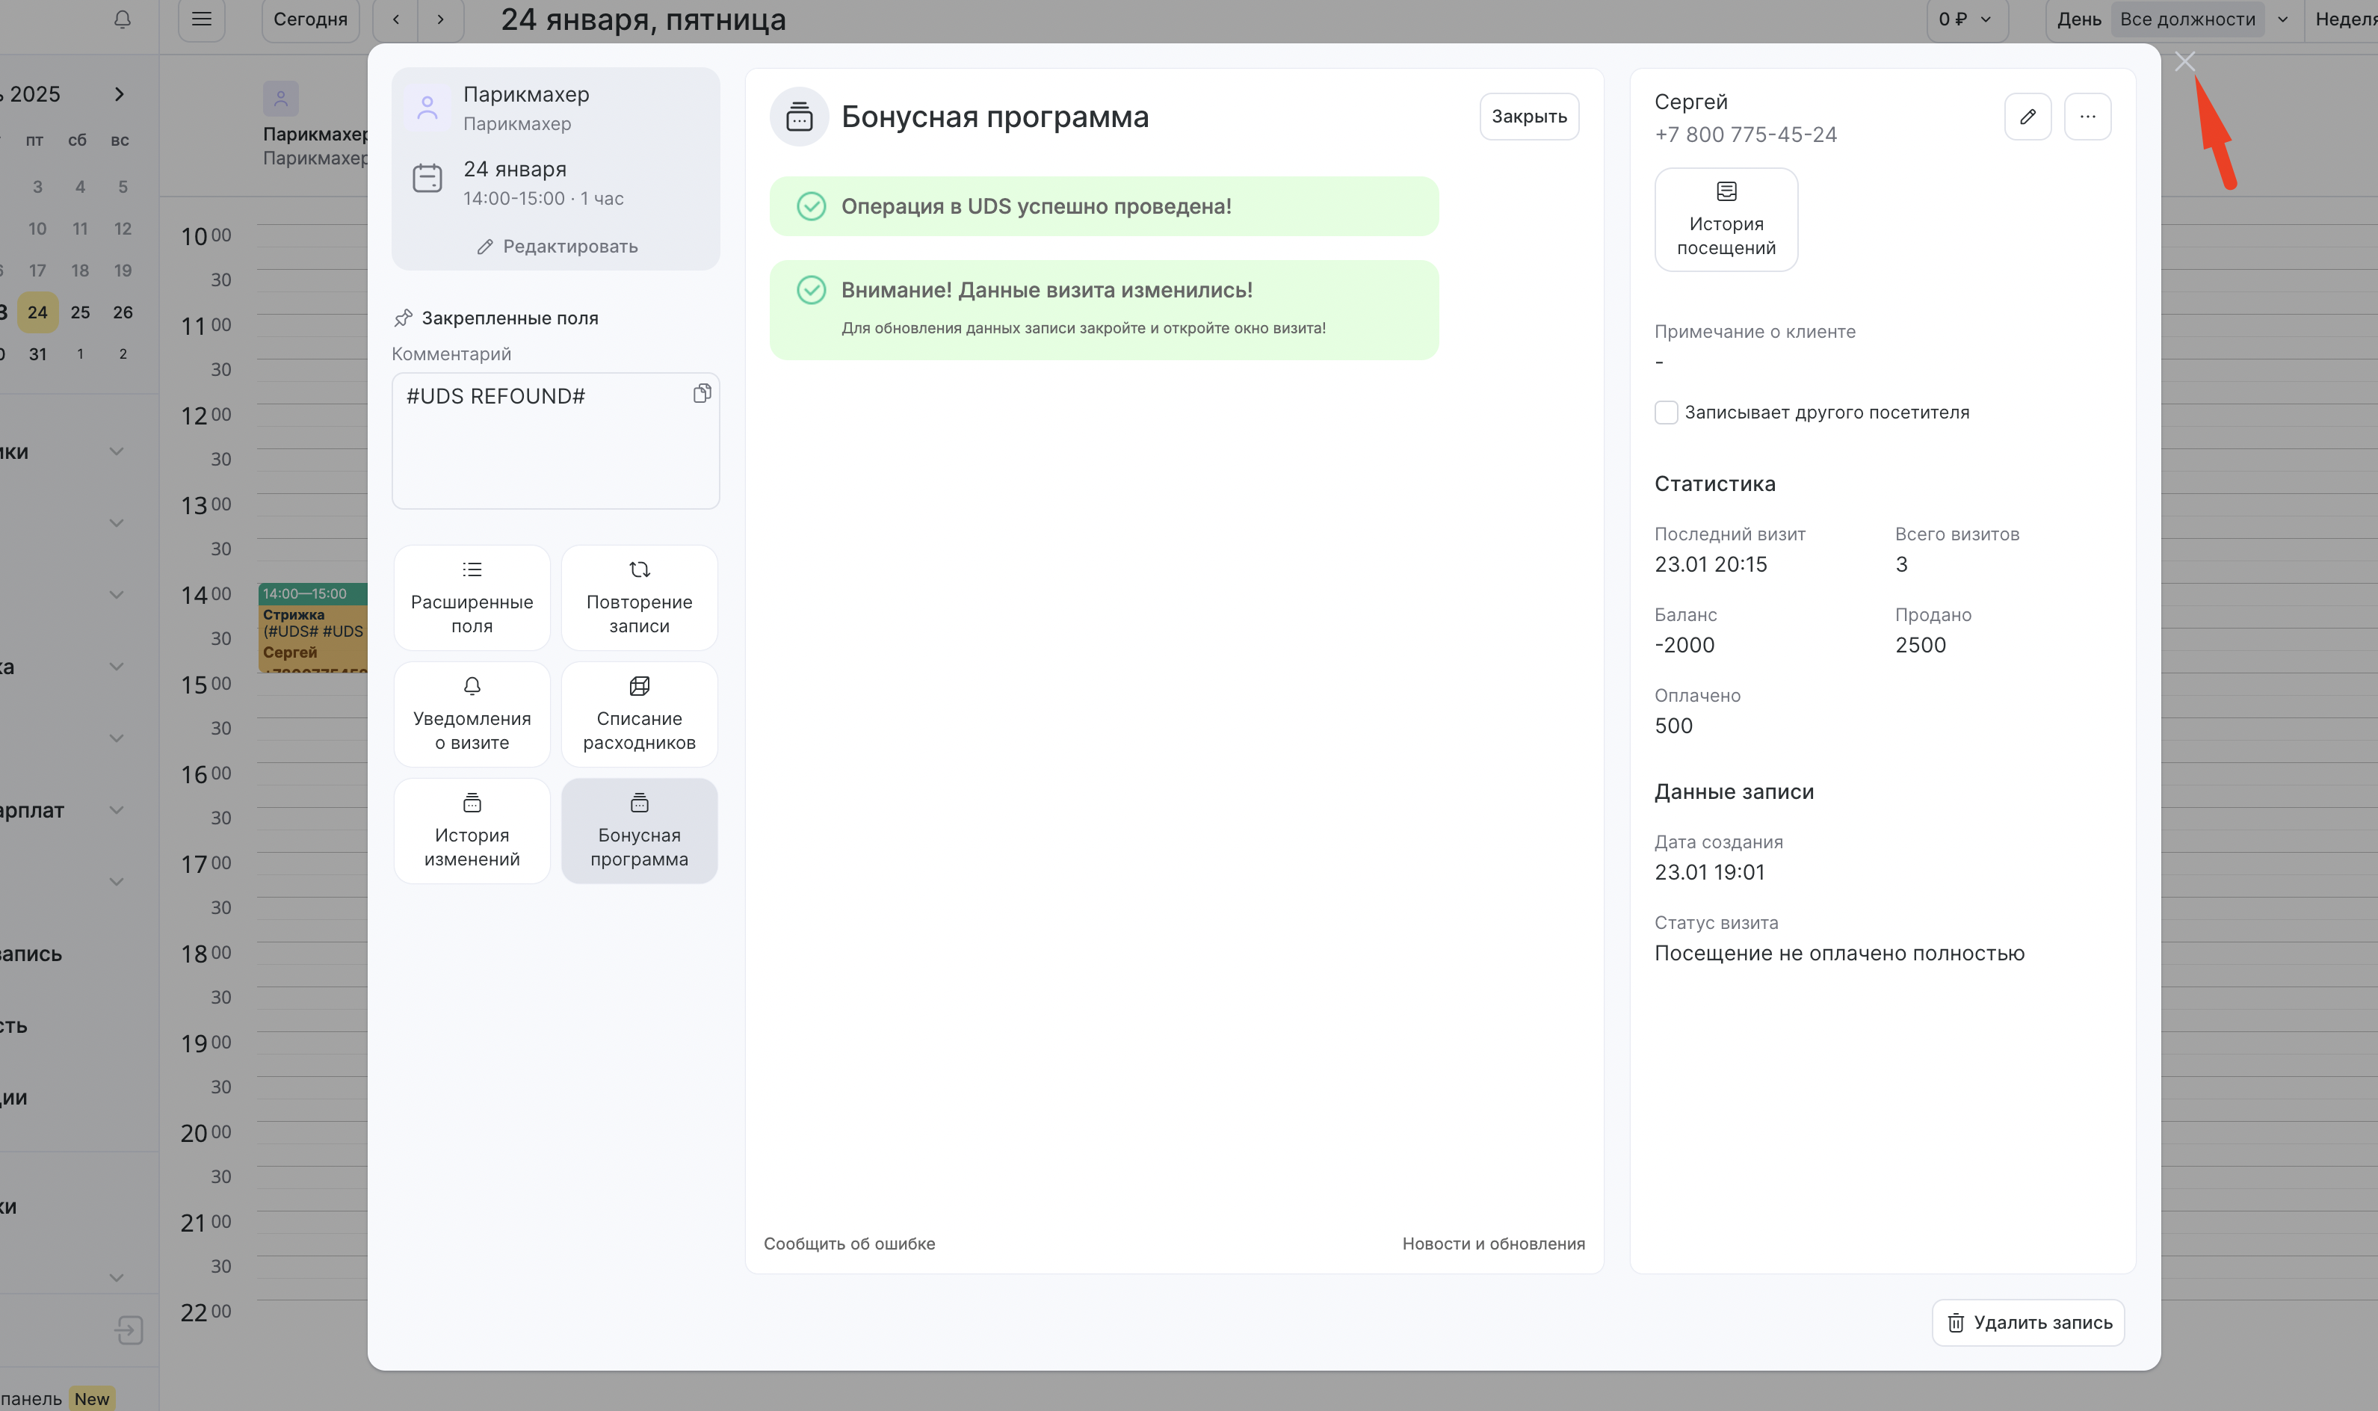Viewport: 2378px width, 1411px height.
Task: Click the calendar icon next to 24 января
Action: 427,178
